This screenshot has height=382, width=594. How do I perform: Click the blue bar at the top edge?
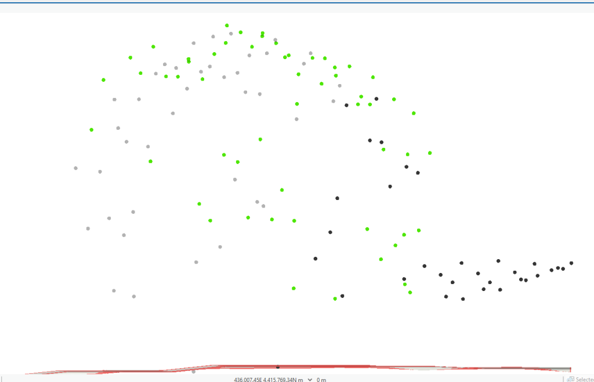pyautogui.click(x=297, y=2)
